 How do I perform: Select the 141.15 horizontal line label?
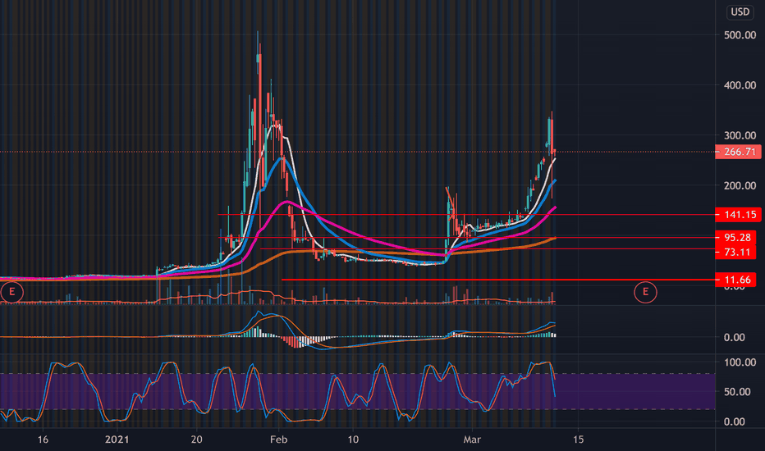tap(738, 214)
